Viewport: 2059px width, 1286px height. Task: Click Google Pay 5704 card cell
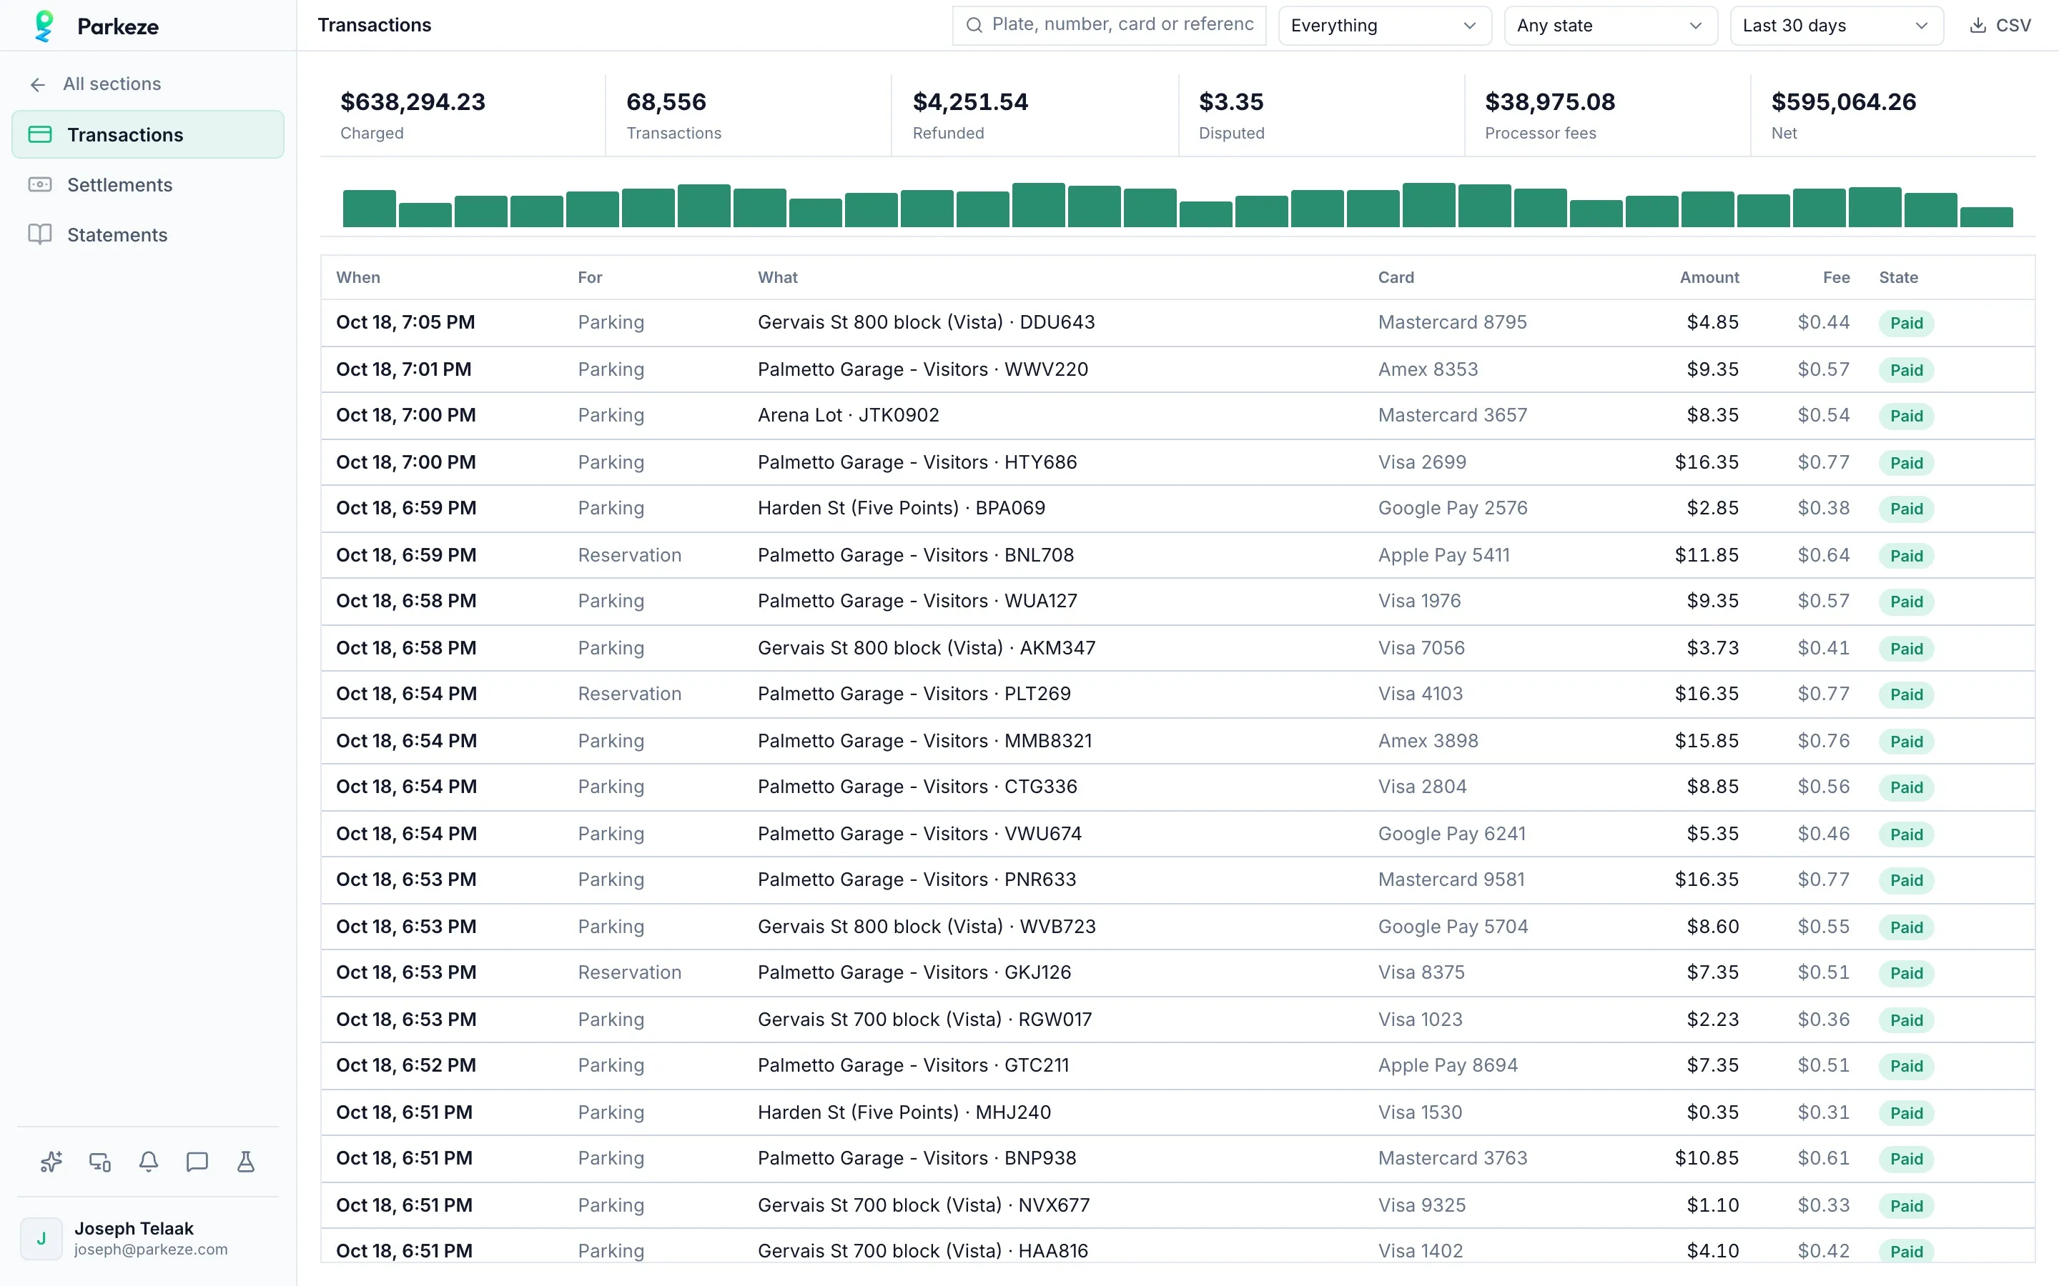pos(1452,927)
